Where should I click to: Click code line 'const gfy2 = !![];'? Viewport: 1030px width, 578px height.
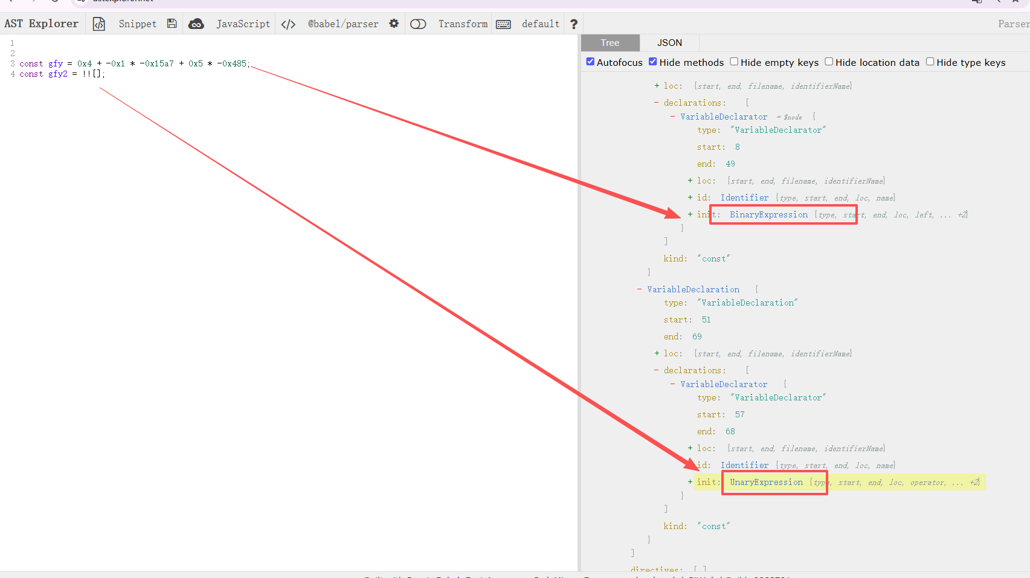(x=62, y=74)
